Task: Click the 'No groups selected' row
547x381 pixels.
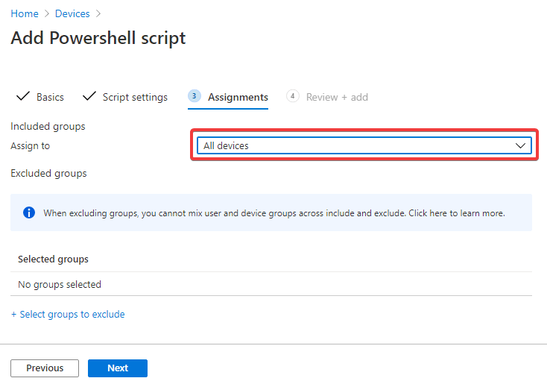Action: pyautogui.click(x=271, y=284)
